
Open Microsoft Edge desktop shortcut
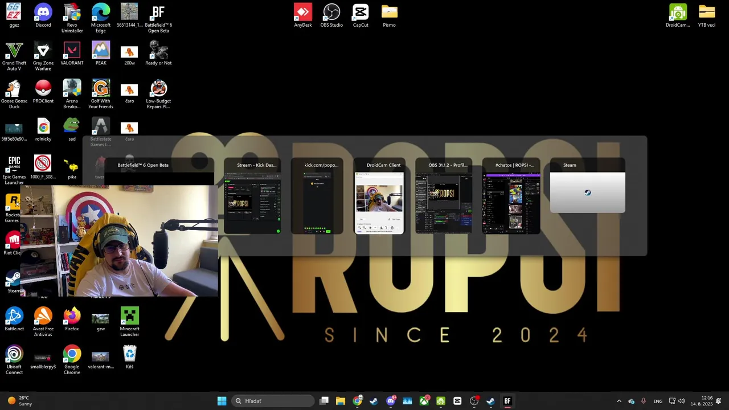click(x=101, y=18)
